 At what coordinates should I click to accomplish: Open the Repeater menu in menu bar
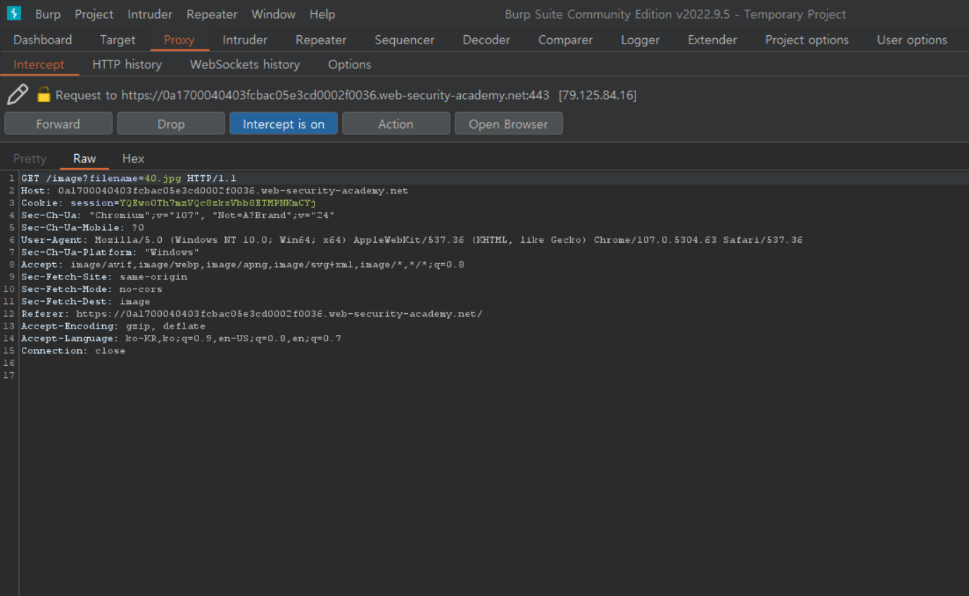[212, 14]
